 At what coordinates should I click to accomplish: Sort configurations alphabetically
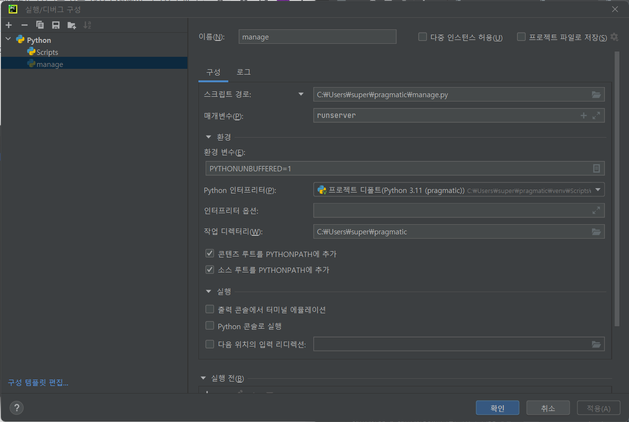[x=87, y=25]
